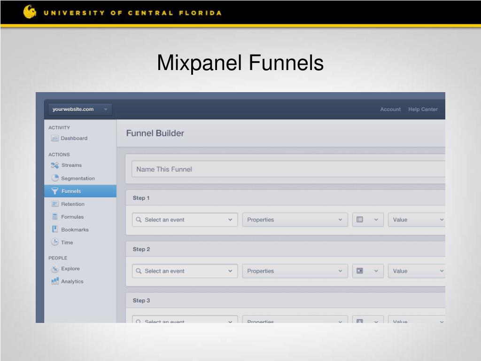Select the Funnels sidebar item
The width and height of the screenshot is (481, 361).
(80, 191)
